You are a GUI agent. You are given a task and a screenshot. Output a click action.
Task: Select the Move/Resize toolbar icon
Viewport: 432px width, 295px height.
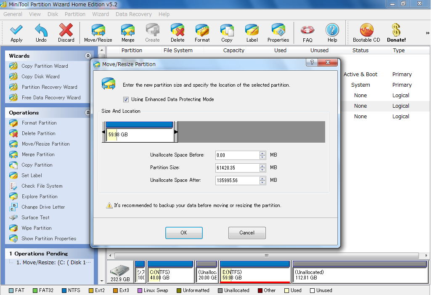click(x=98, y=33)
